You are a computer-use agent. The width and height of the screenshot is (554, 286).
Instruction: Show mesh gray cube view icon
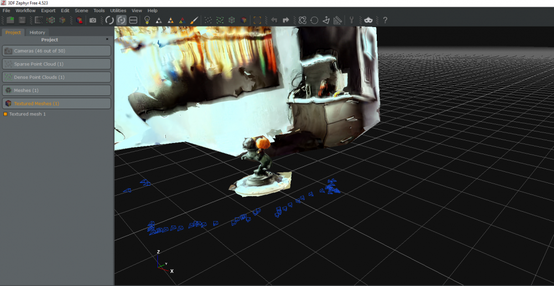tap(232, 20)
